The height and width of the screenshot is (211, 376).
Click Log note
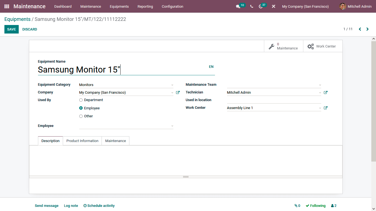[x=71, y=206]
